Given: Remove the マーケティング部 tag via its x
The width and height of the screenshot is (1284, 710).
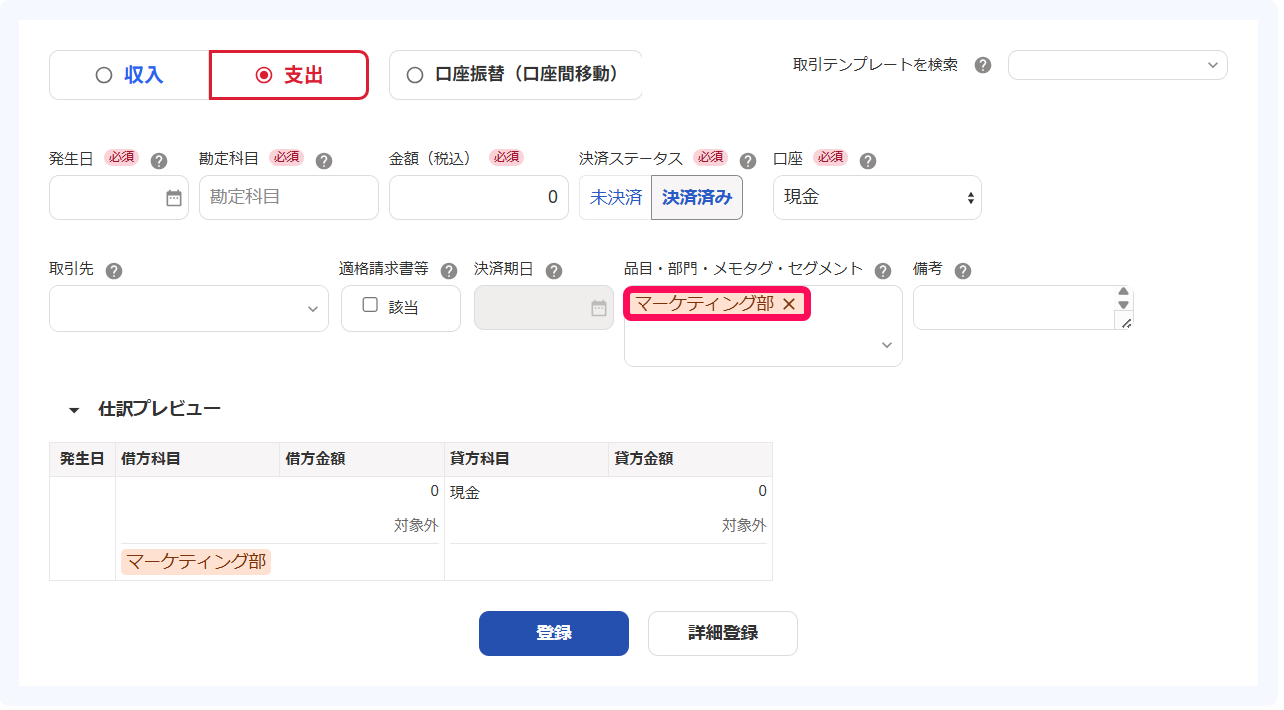Looking at the screenshot, I should pyautogui.click(x=789, y=304).
